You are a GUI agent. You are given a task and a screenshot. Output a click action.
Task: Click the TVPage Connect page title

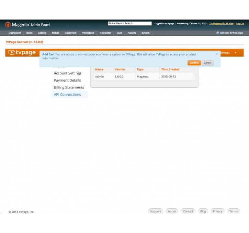click(24, 42)
